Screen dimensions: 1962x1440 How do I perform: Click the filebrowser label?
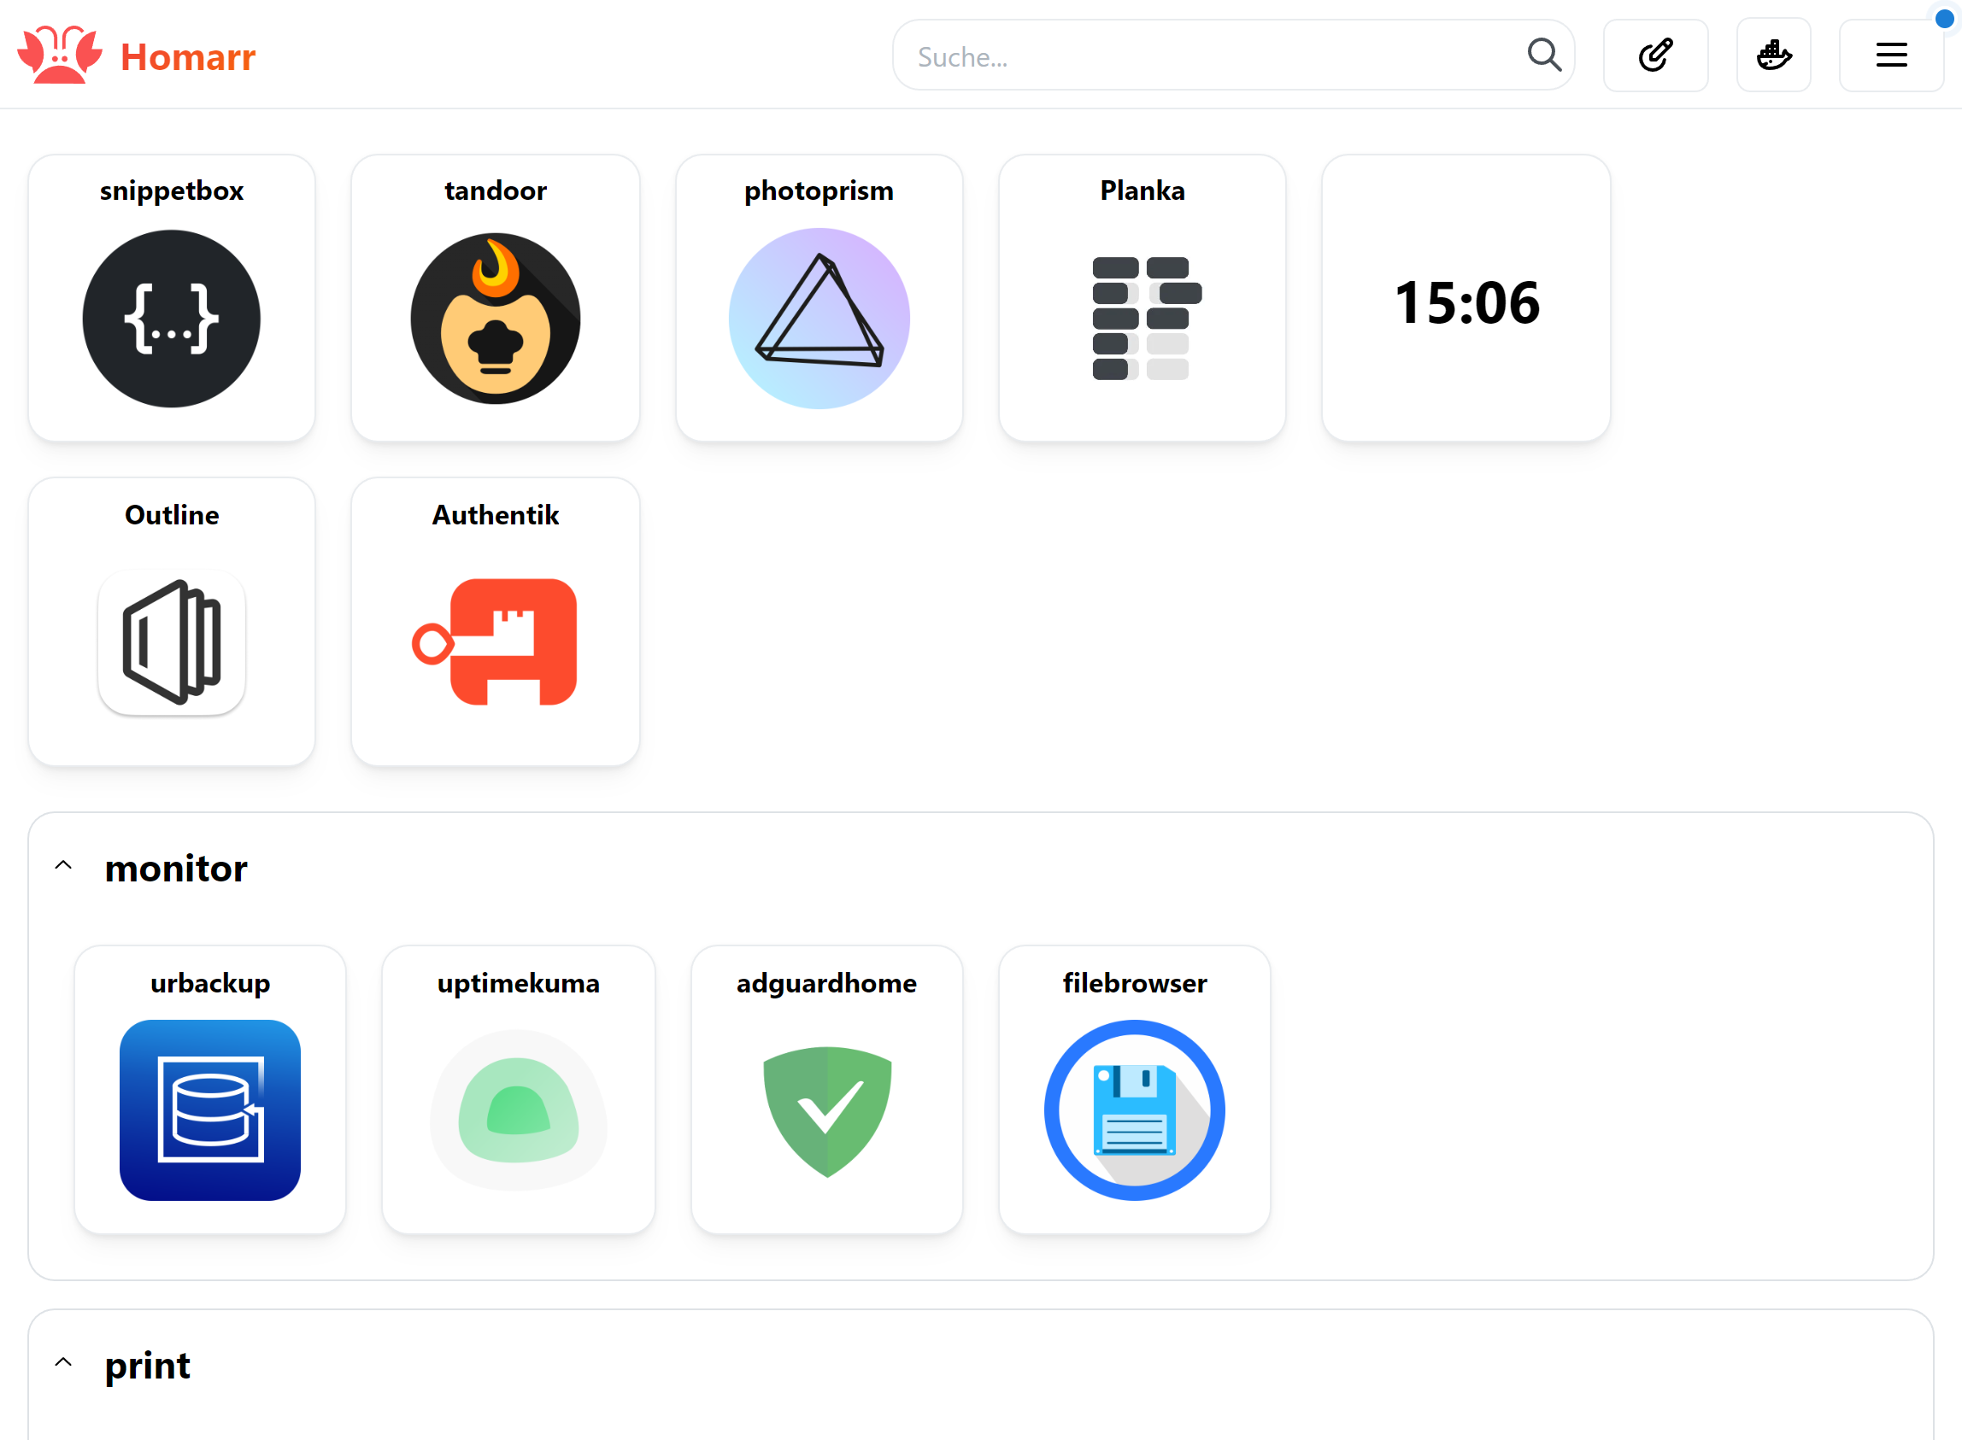tap(1135, 982)
